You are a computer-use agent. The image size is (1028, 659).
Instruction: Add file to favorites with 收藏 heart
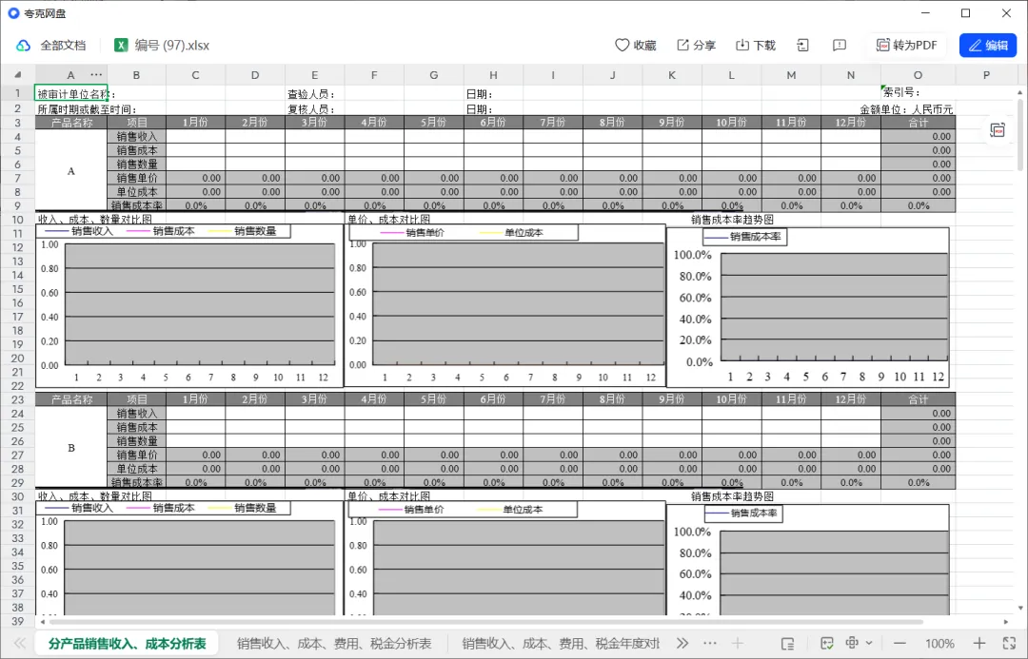(635, 46)
